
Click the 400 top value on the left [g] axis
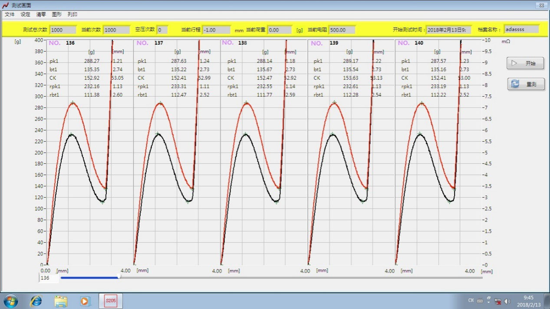pyautogui.click(x=39, y=40)
